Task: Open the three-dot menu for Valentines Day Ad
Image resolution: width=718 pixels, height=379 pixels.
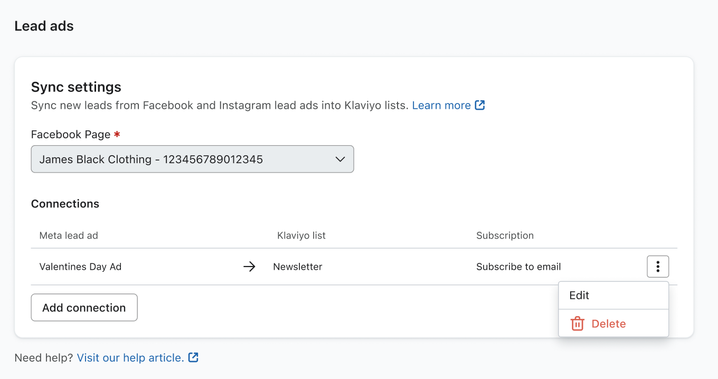Action: coord(657,267)
